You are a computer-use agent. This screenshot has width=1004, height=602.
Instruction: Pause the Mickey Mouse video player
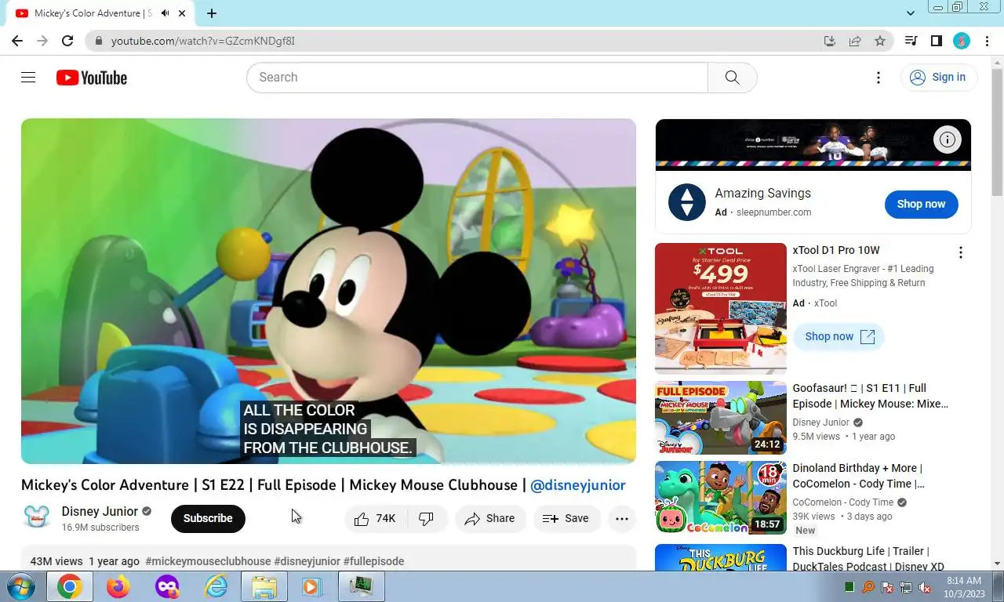329,291
